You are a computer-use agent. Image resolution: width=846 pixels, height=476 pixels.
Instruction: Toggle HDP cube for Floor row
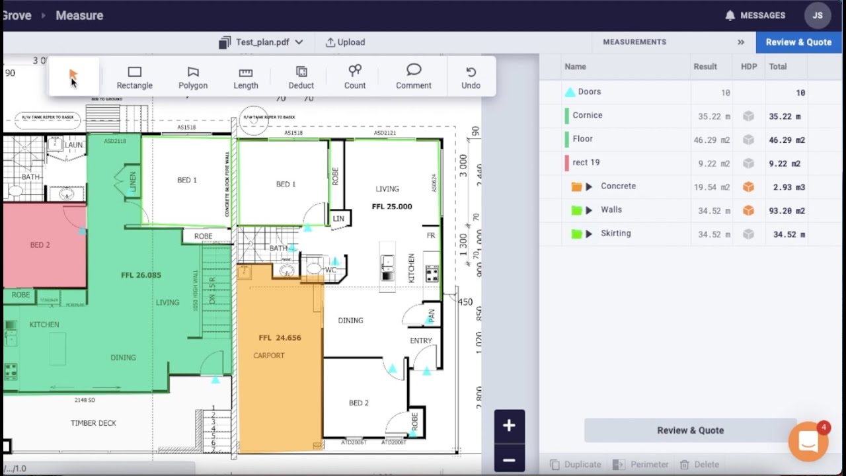[x=748, y=139]
